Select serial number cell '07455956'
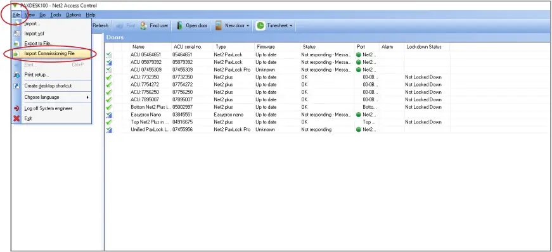The height and width of the screenshot is (252, 552). [x=183, y=130]
